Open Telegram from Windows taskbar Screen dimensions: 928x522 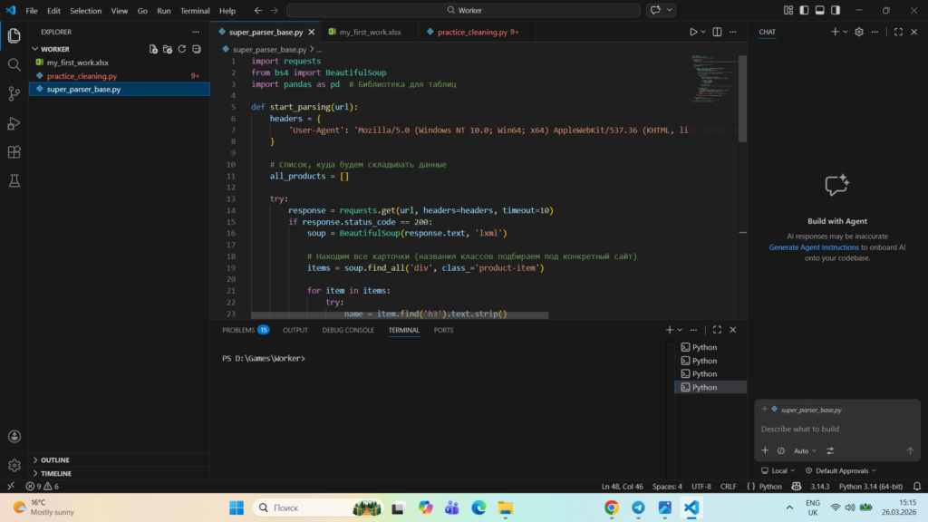coord(638,507)
